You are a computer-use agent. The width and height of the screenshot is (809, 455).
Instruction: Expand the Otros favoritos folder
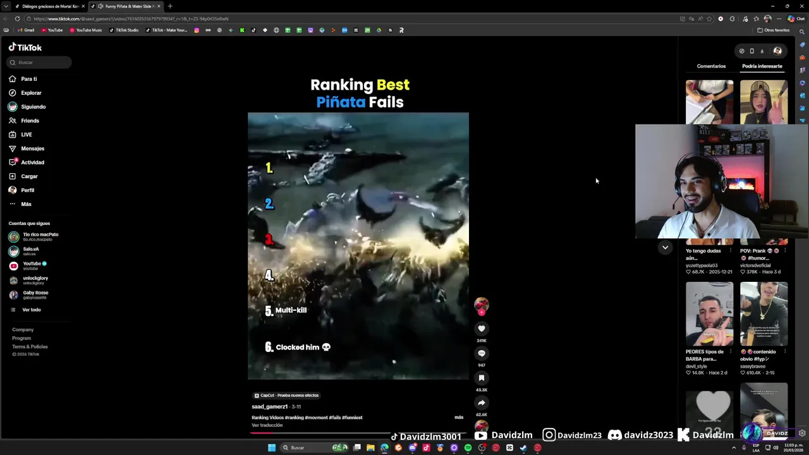(x=774, y=30)
